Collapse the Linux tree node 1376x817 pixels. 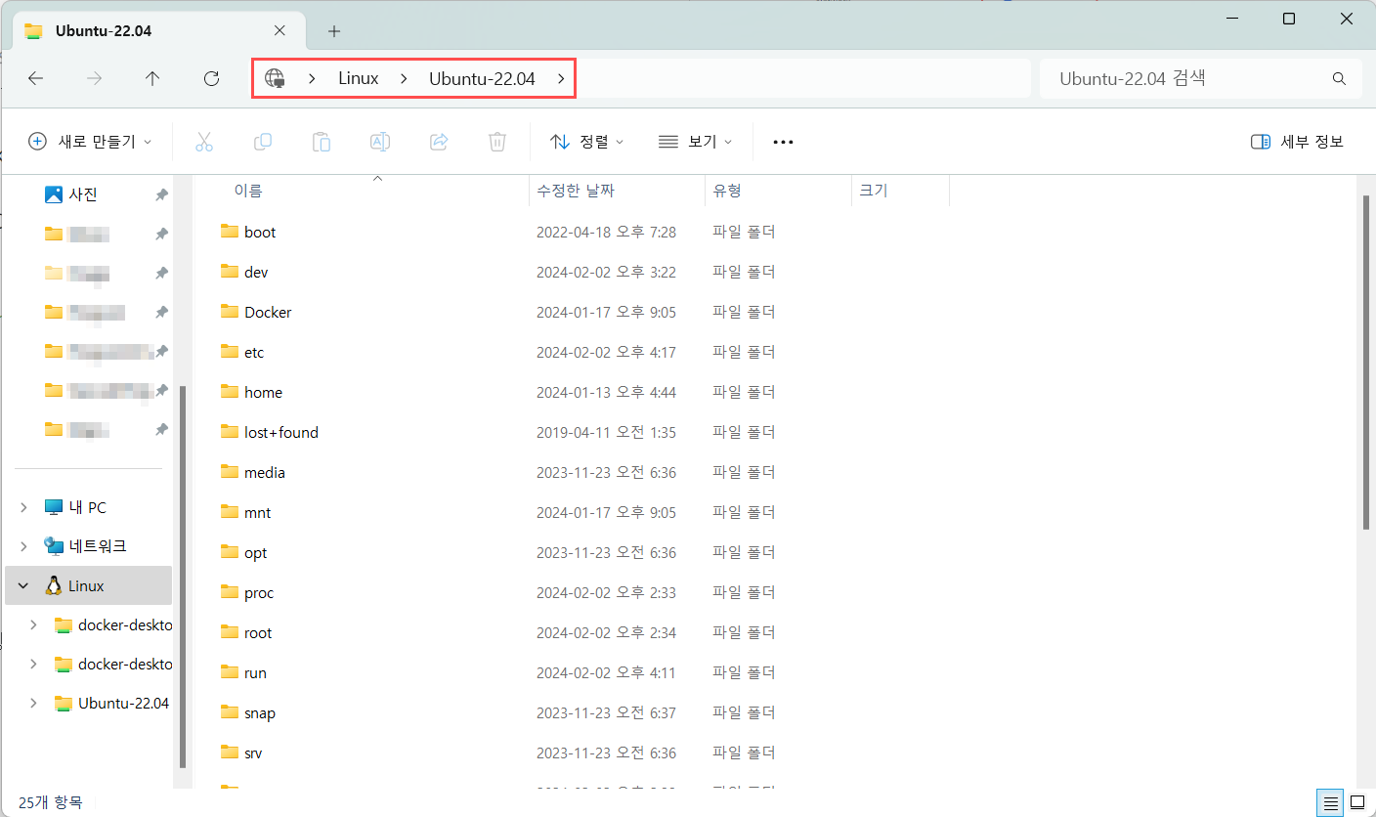23,586
